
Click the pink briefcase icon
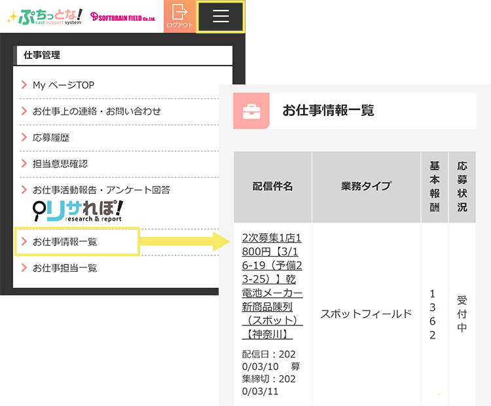pyautogui.click(x=251, y=111)
